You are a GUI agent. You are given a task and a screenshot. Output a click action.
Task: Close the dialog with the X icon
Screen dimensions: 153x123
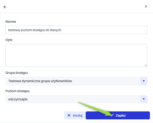(146, 6)
